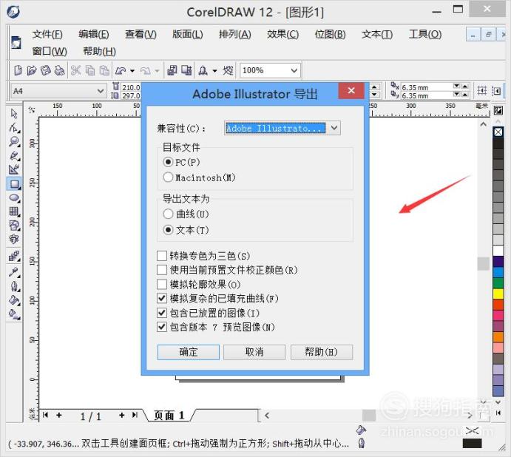Uncheck 模拟复杂的已填充曲线(F)
Image resolution: width=511 pixels, height=457 pixels.
coord(162,299)
